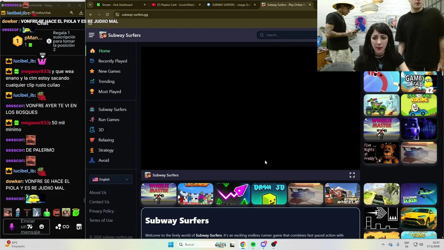444x250 pixels.
Task: Open Strategy games category
Action: point(102,150)
